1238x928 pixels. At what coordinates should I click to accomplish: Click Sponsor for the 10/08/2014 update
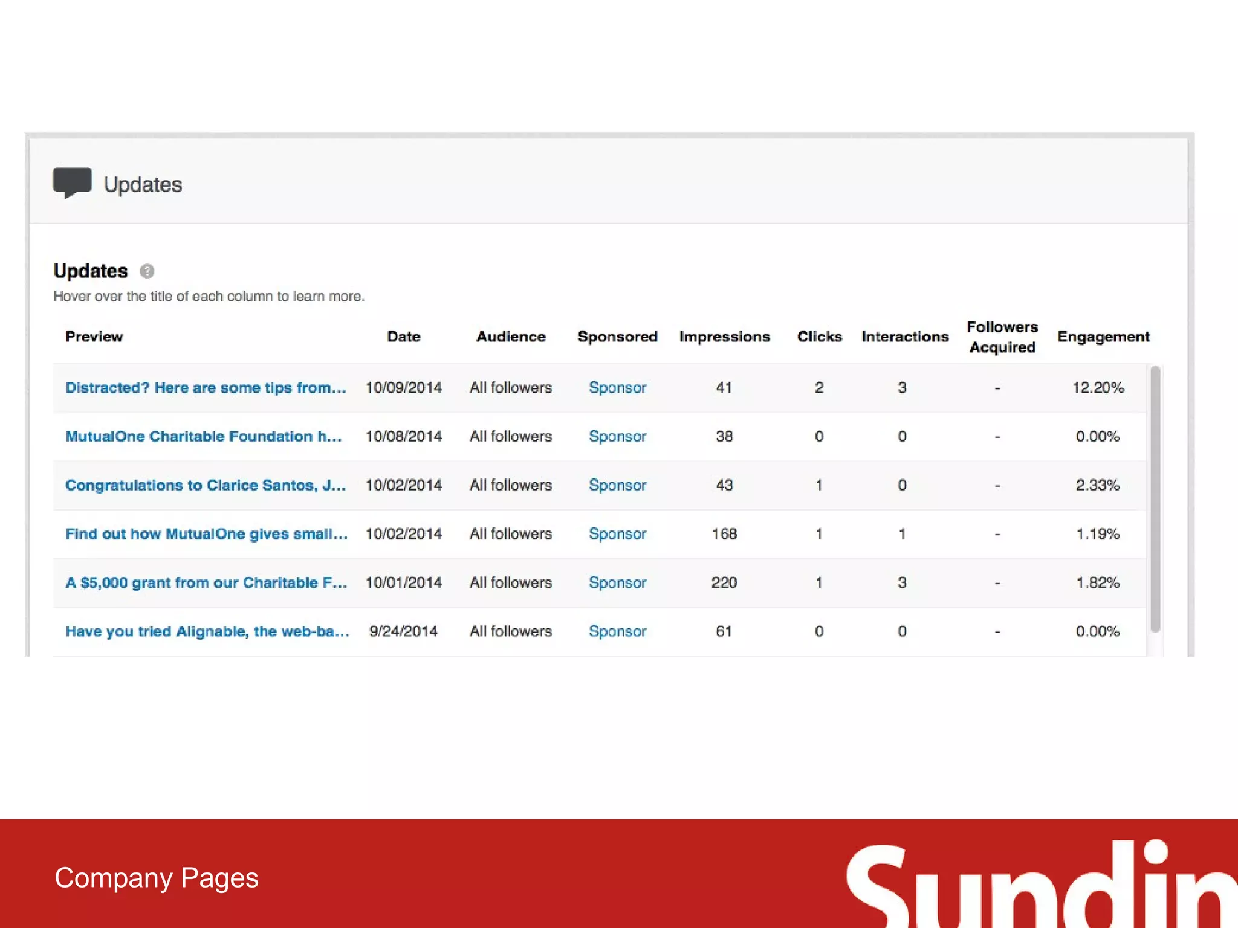pos(618,436)
